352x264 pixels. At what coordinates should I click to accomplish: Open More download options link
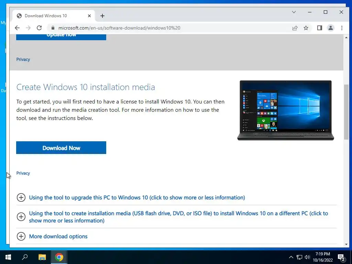pyautogui.click(x=58, y=236)
